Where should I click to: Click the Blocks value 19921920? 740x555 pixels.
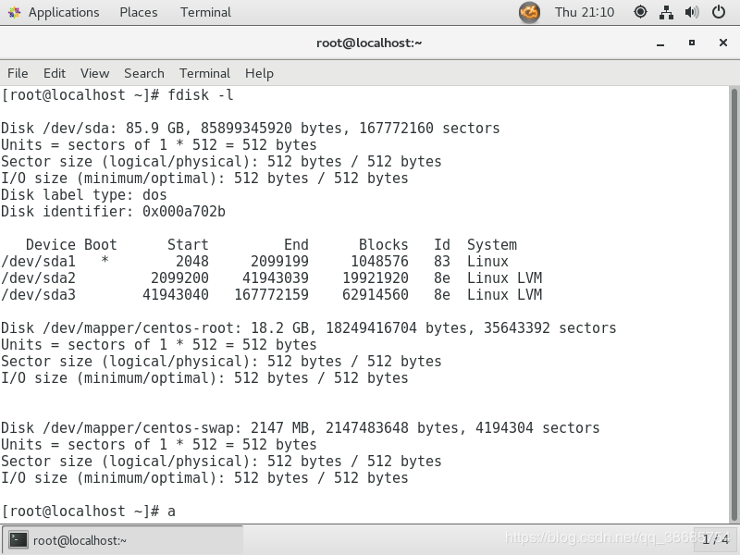(376, 278)
